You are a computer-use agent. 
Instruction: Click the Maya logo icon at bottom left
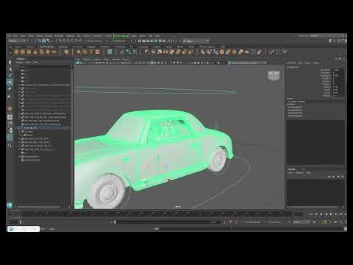[10, 205]
